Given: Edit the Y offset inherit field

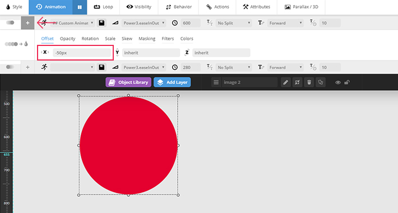Looking at the screenshot, I should coord(151,53).
